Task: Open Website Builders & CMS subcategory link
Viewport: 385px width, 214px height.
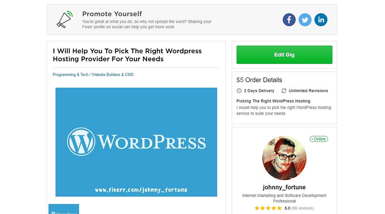Action: click(x=112, y=74)
